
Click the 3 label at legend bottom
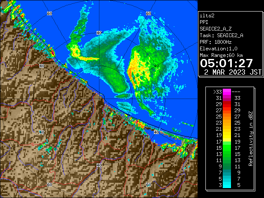220,185
